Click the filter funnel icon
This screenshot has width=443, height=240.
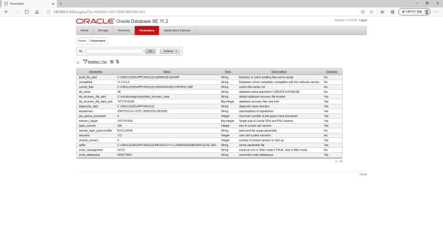(x=85, y=61)
